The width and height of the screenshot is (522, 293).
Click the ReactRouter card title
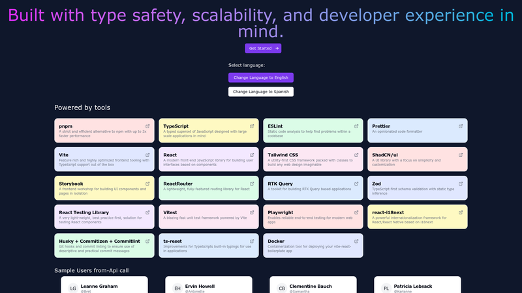click(x=177, y=184)
